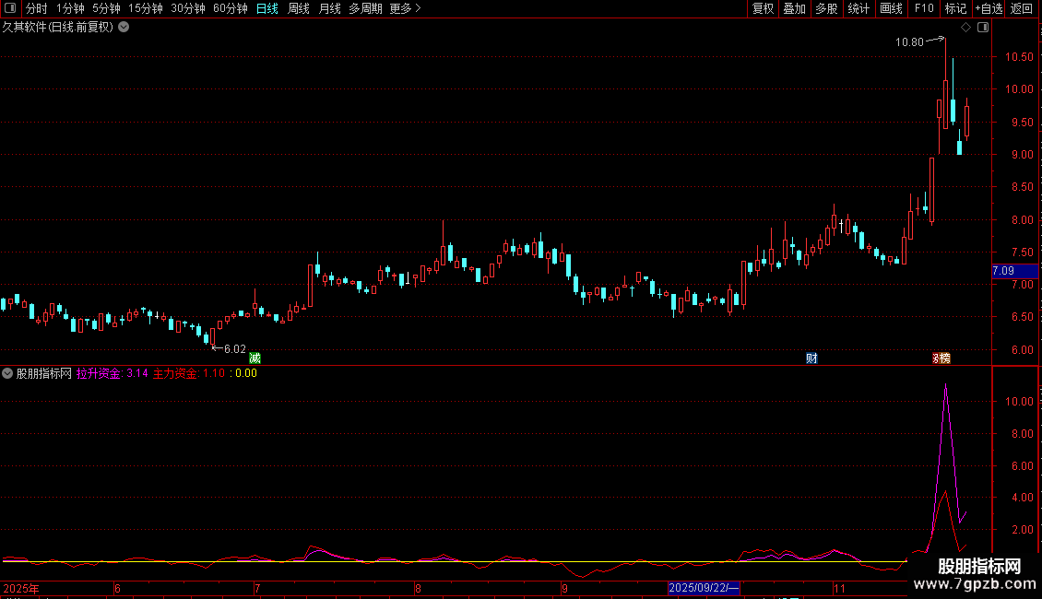
Task: Click the blue 财 financial report marker
Action: coord(811,358)
